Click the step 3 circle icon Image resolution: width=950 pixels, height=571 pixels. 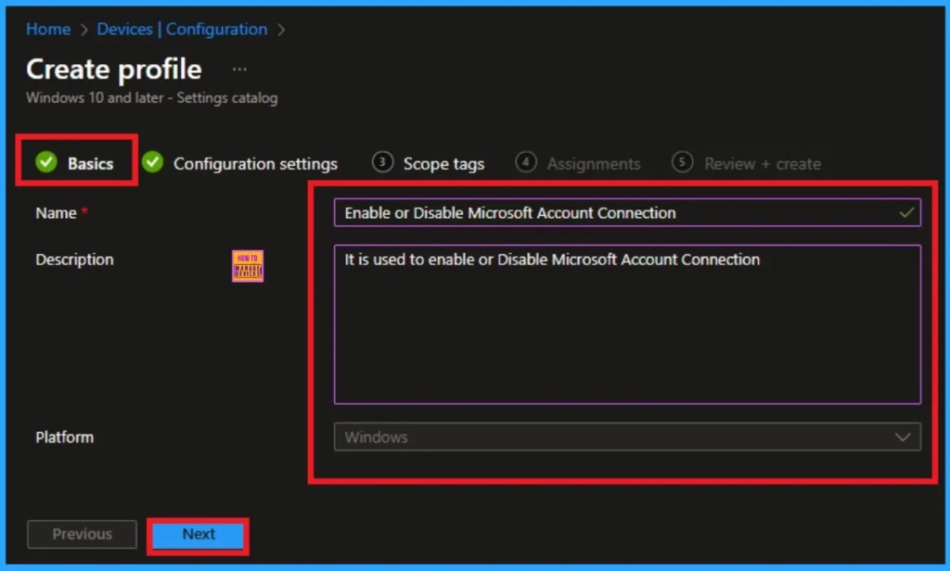(x=382, y=162)
